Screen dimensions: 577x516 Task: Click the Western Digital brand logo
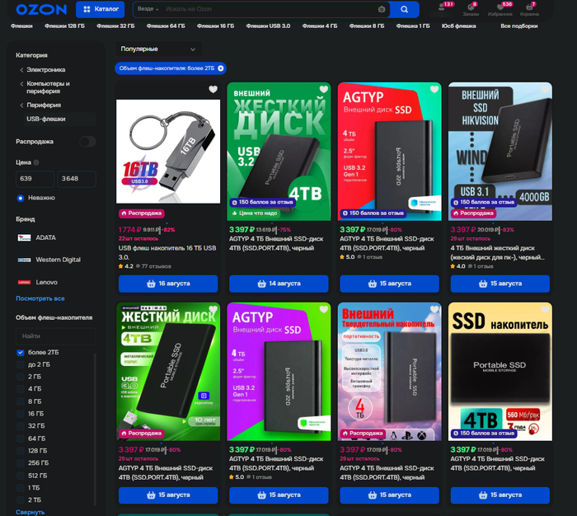[24, 260]
